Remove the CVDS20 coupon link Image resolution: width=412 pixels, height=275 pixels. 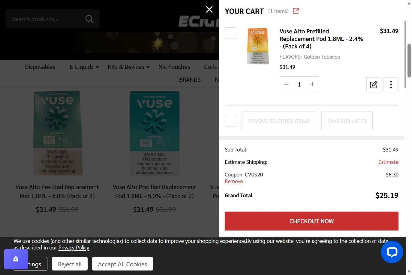[234, 182]
